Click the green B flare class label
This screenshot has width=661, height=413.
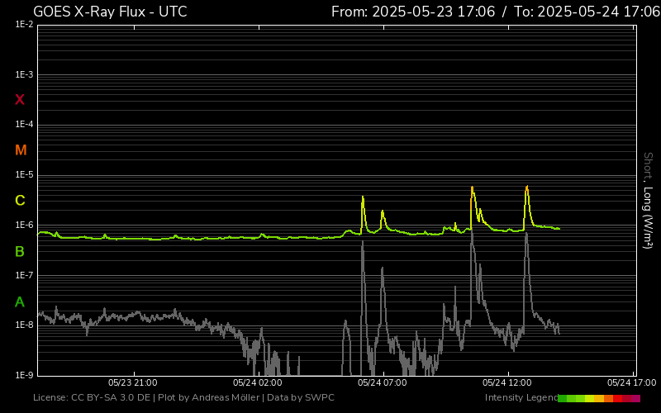coord(20,251)
